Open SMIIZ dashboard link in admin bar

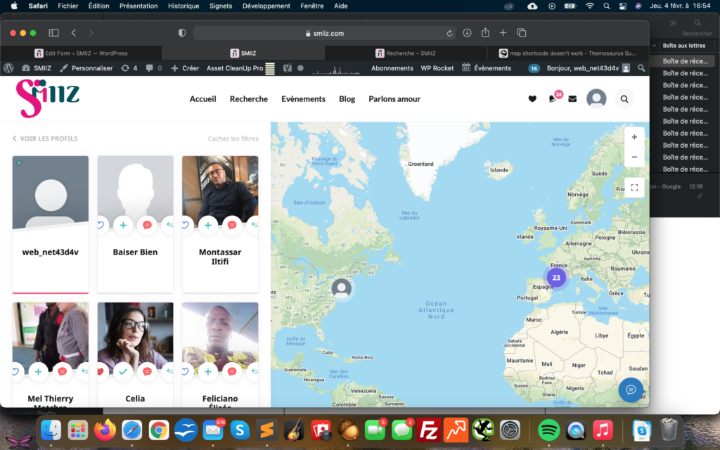[x=37, y=68]
